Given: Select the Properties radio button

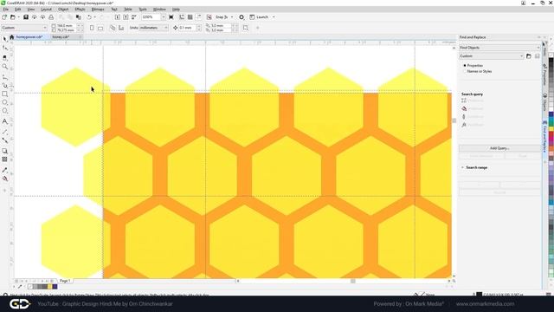Looking at the screenshot, I should coord(465,66).
